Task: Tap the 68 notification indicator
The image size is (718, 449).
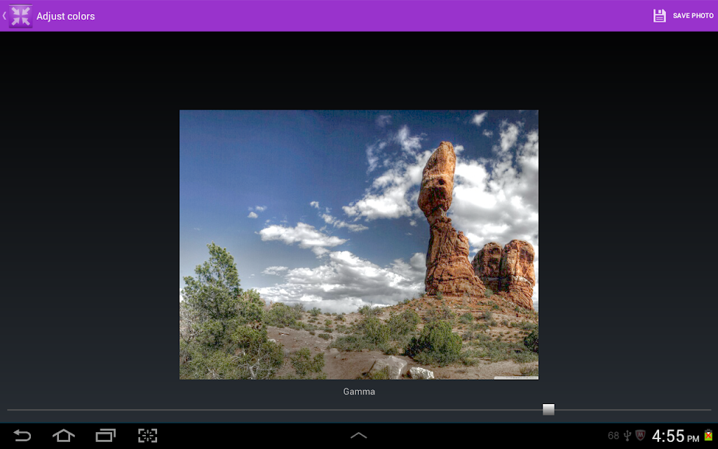Action: click(x=613, y=436)
